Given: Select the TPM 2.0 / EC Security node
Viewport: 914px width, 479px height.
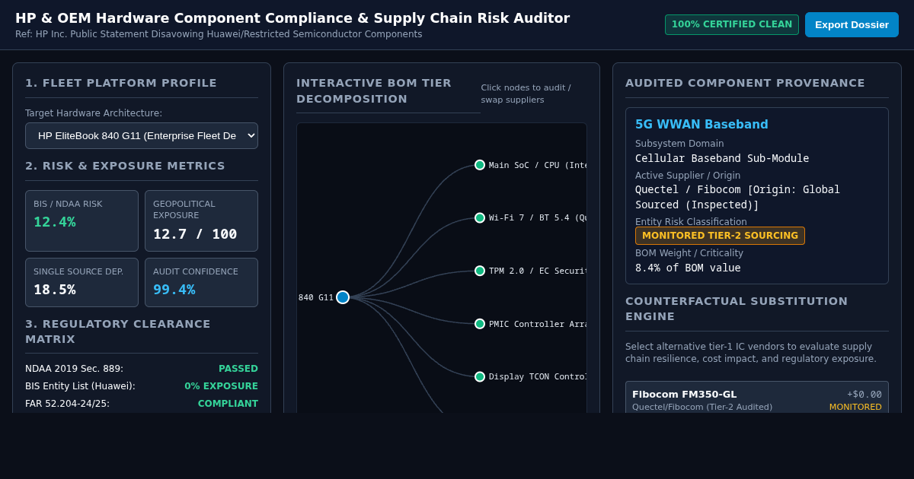Looking at the screenshot, I should [x=480, y=271].
